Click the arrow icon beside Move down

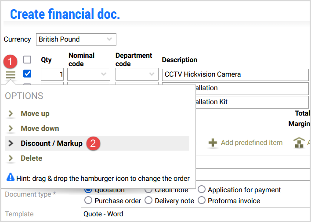pos(11,129)
